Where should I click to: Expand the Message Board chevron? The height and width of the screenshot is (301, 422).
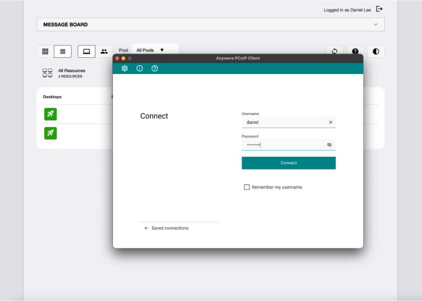pyautogui.click(x=375, y=24)
